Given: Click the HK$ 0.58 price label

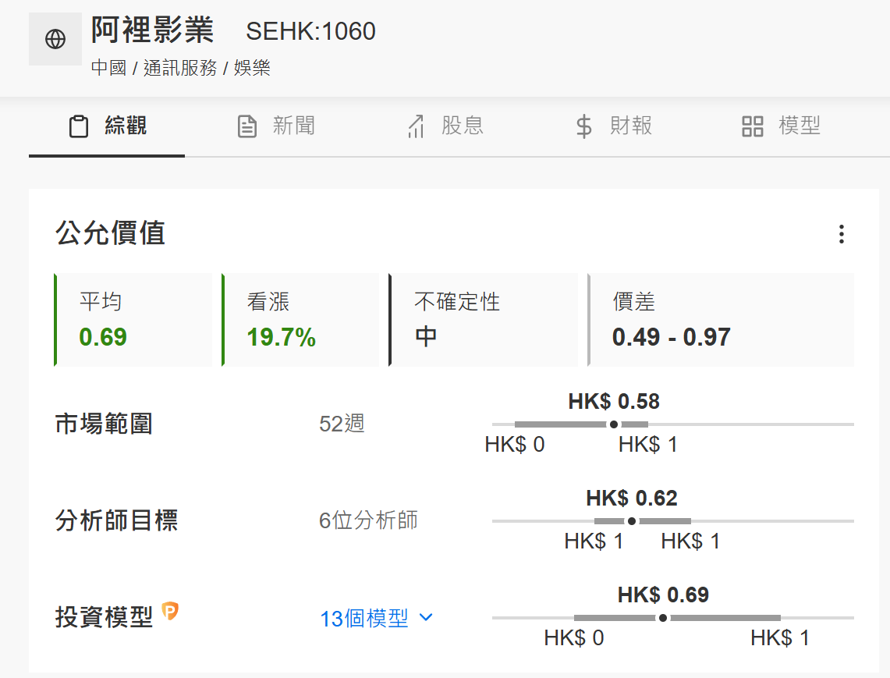Looking at the screenshot, I should (x=614, y=402).
